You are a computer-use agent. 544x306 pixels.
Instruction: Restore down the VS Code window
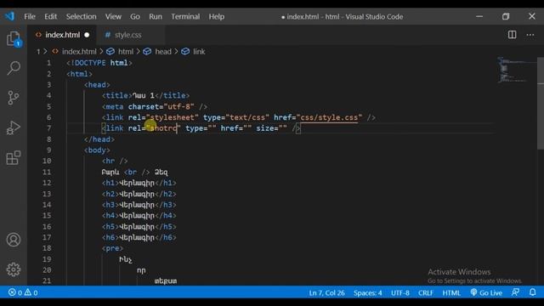(x=506, y=16)
